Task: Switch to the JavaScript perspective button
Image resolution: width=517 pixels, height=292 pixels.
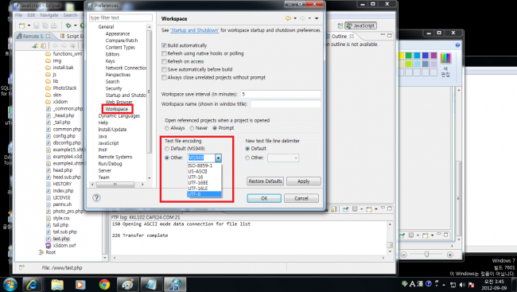Action: point(361,25)
